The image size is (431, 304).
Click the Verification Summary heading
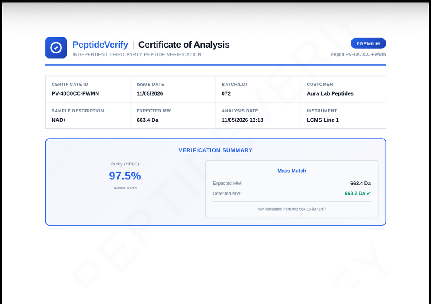point(215,150)
